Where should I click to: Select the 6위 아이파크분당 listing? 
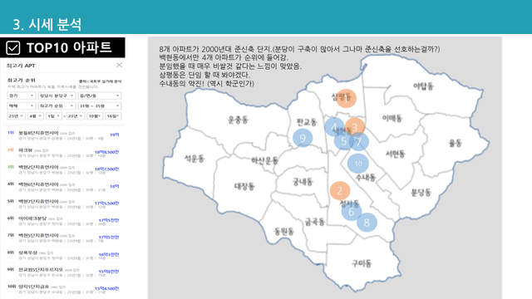point(63,221)
